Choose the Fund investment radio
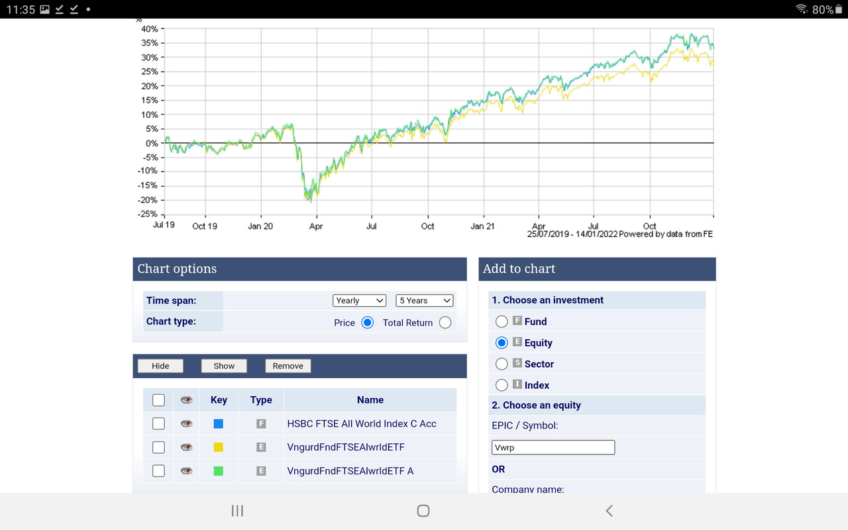Viewport: 848px width, 530px height. click(502, 321)
